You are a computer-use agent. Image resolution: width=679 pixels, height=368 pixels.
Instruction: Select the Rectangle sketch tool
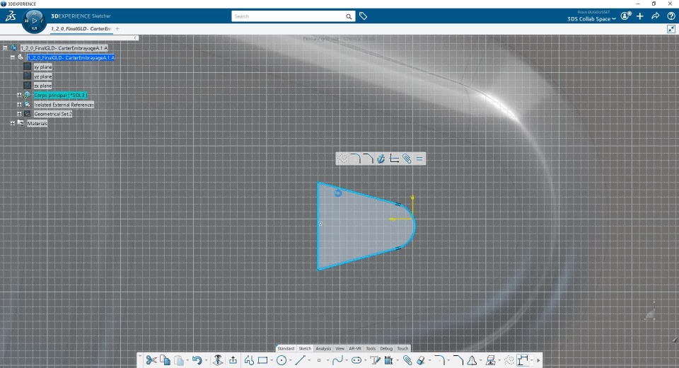pos(262,360)
